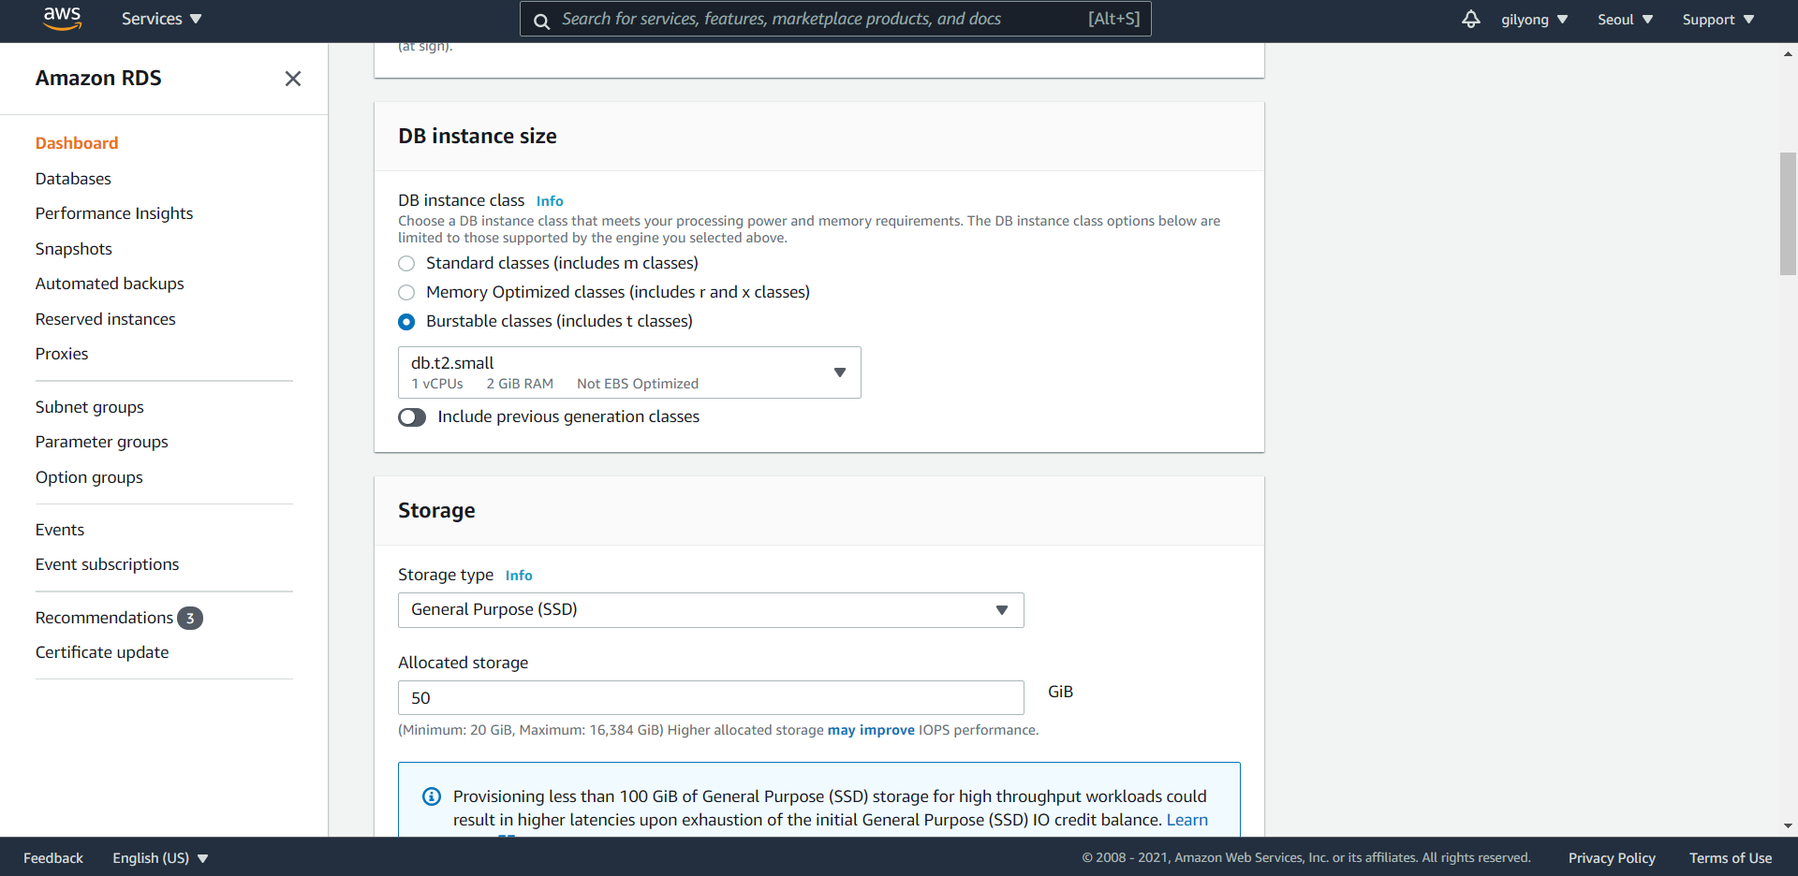This screenshot has width=1798, height=876.
Task: Open Databases in the sidebar
Action: (x=73, y=179)
